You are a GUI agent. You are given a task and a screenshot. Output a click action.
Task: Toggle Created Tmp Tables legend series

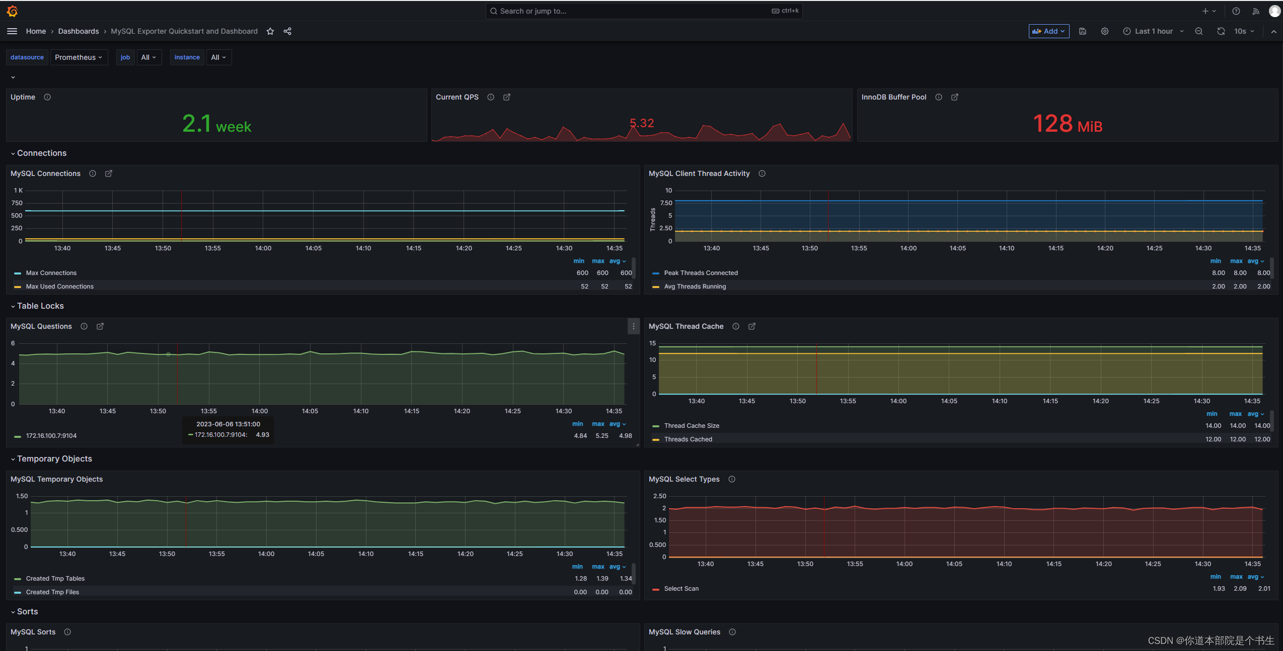tap(55, 579)
